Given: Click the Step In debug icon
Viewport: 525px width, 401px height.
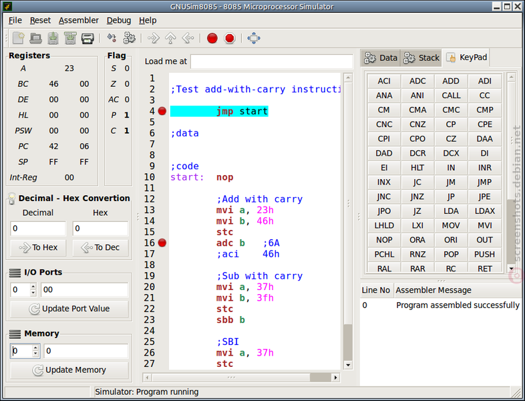Looking at the screenshot, I should click(x=154, y=38).
